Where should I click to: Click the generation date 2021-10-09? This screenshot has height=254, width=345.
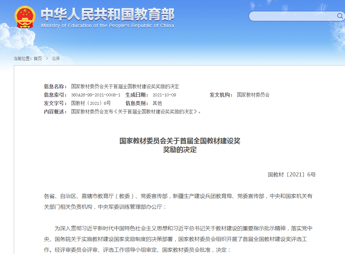[164, 95]
